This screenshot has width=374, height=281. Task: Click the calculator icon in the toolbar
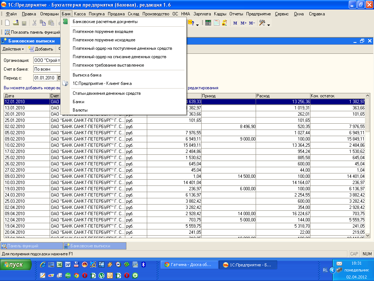point(208,23)
